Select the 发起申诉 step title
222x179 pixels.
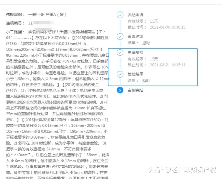135,15
